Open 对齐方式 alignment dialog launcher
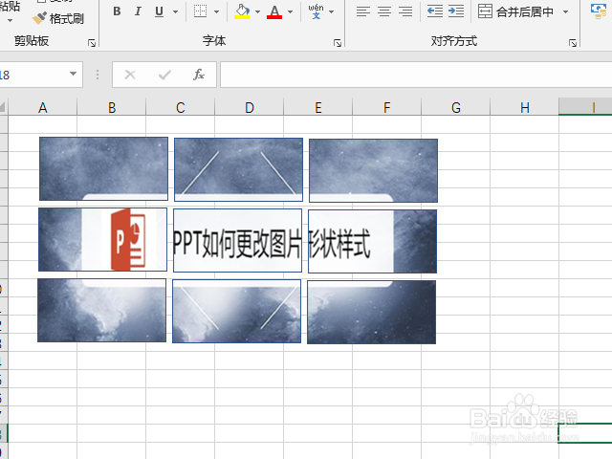Screen dimensions: 612x459 tap(573, 43)
